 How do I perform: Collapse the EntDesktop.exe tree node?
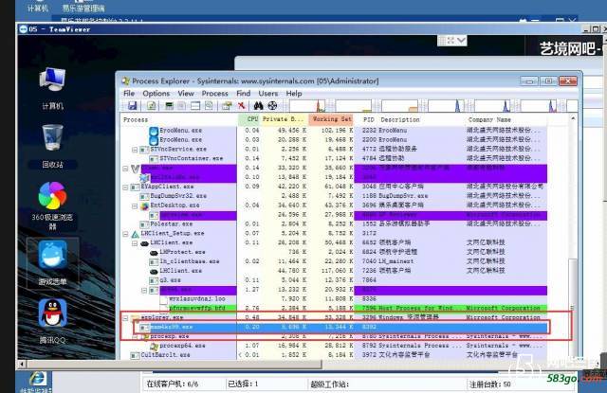tap(135, 205)
